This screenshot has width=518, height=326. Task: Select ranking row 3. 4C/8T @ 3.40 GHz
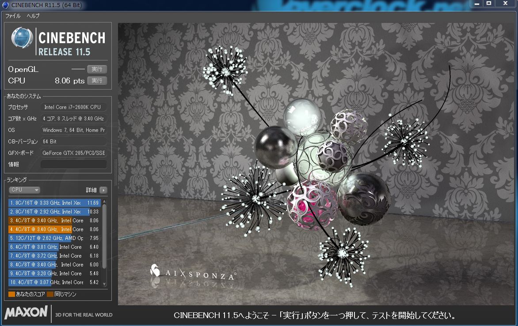point(54,221)
